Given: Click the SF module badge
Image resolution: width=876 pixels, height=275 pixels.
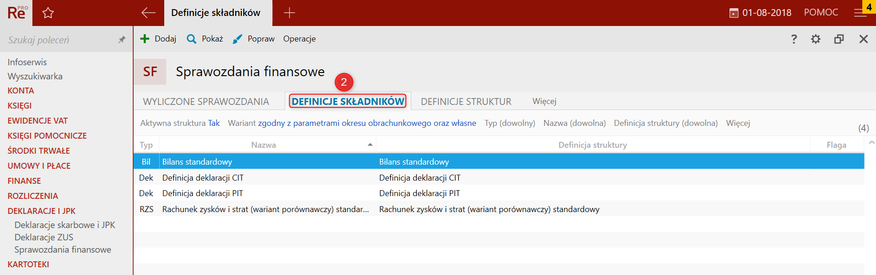Looking at the screenshot, I should tap(150, 72).
